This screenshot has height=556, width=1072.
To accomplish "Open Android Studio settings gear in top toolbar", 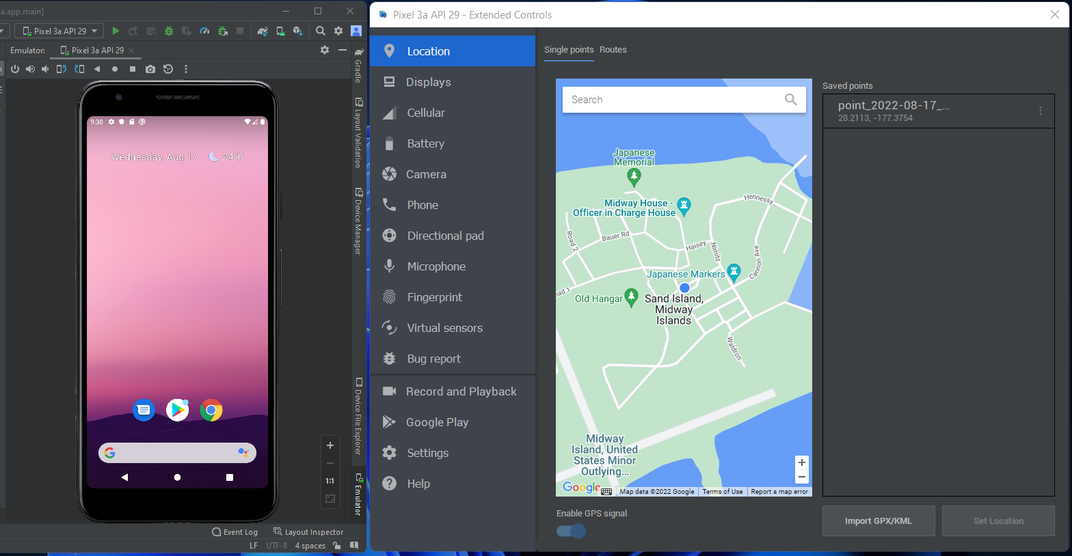I will point(338,31).
